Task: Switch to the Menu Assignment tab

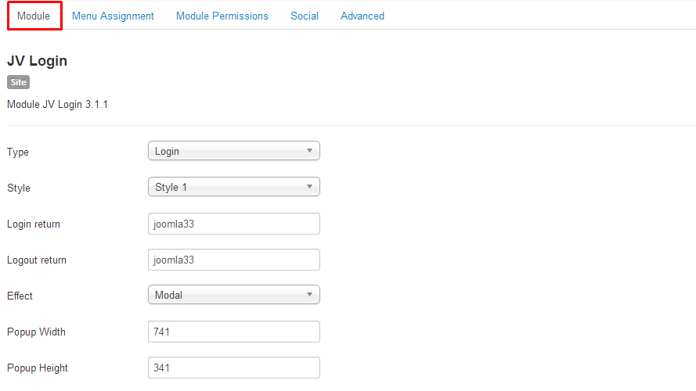Action: pyautogui.click(x=113, y=16)
